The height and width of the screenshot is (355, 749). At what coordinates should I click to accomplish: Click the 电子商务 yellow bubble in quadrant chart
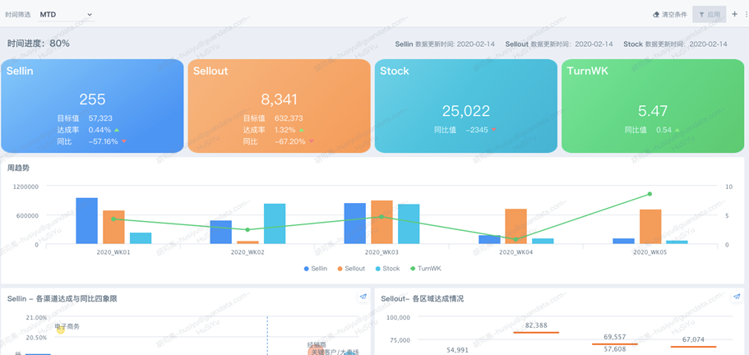60,330
